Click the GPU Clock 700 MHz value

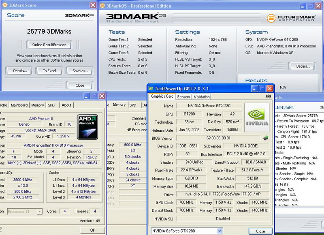click(186, 202)
